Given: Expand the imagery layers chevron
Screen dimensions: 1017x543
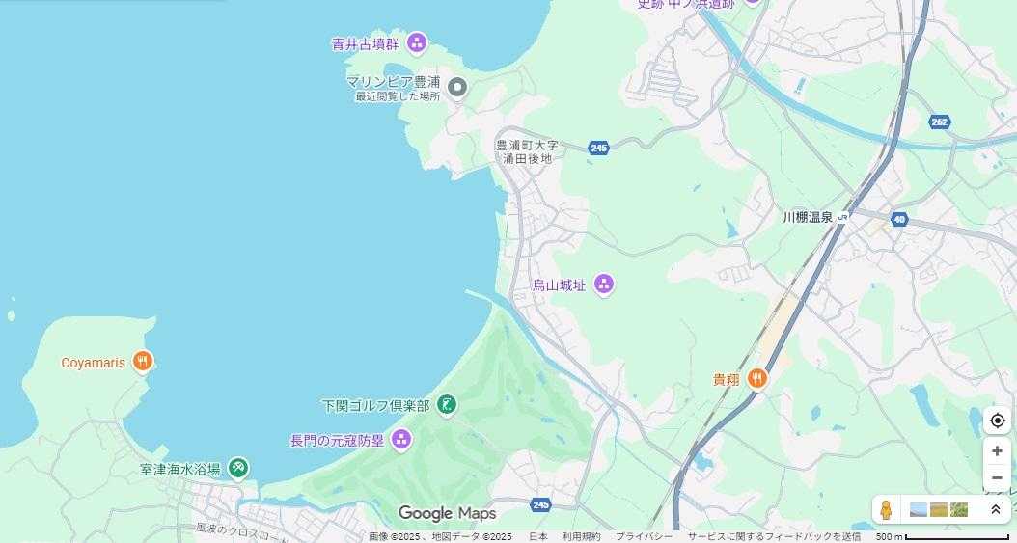Looking at the screenshot, I should pyautogui.click(x=996, y=510).
